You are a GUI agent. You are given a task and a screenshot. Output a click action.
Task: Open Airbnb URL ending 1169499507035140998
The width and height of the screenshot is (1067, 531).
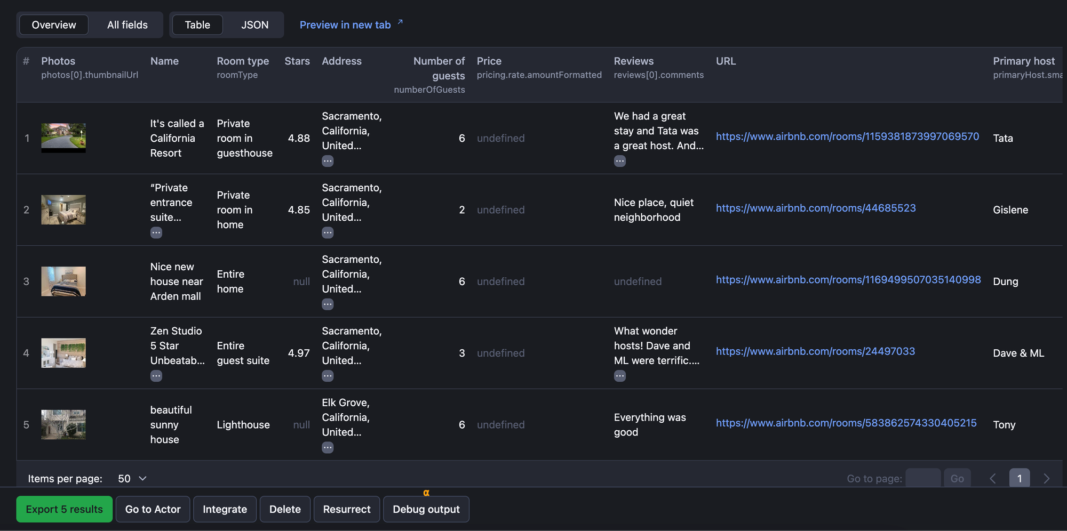(x=848, y=280)
